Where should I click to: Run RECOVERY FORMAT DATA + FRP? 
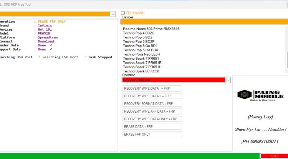(152, 104)
